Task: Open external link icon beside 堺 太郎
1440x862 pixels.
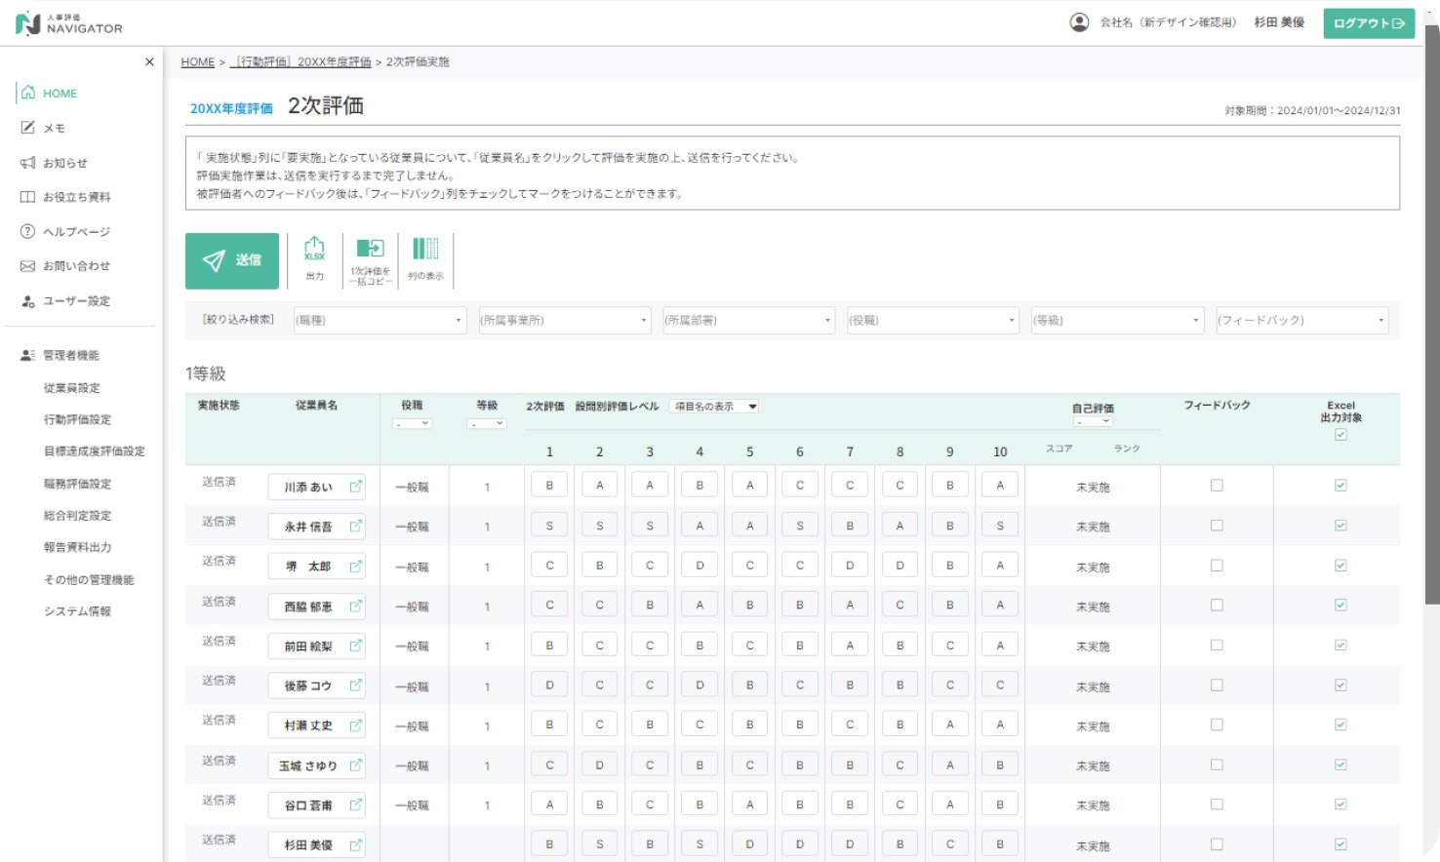Action: click(356, 567)
